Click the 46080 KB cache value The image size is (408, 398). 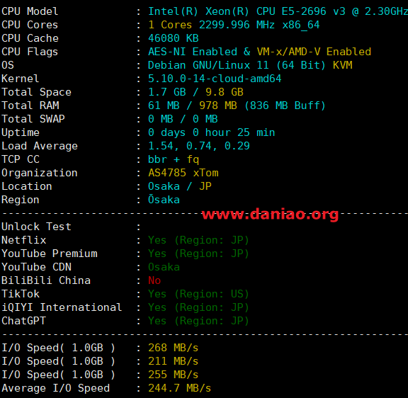click(174, 38)
